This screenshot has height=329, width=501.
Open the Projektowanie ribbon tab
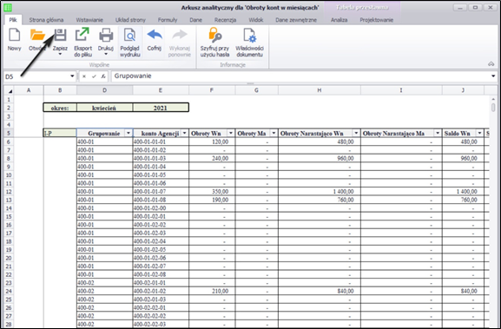pyautogui.click(x=376, y=20)
